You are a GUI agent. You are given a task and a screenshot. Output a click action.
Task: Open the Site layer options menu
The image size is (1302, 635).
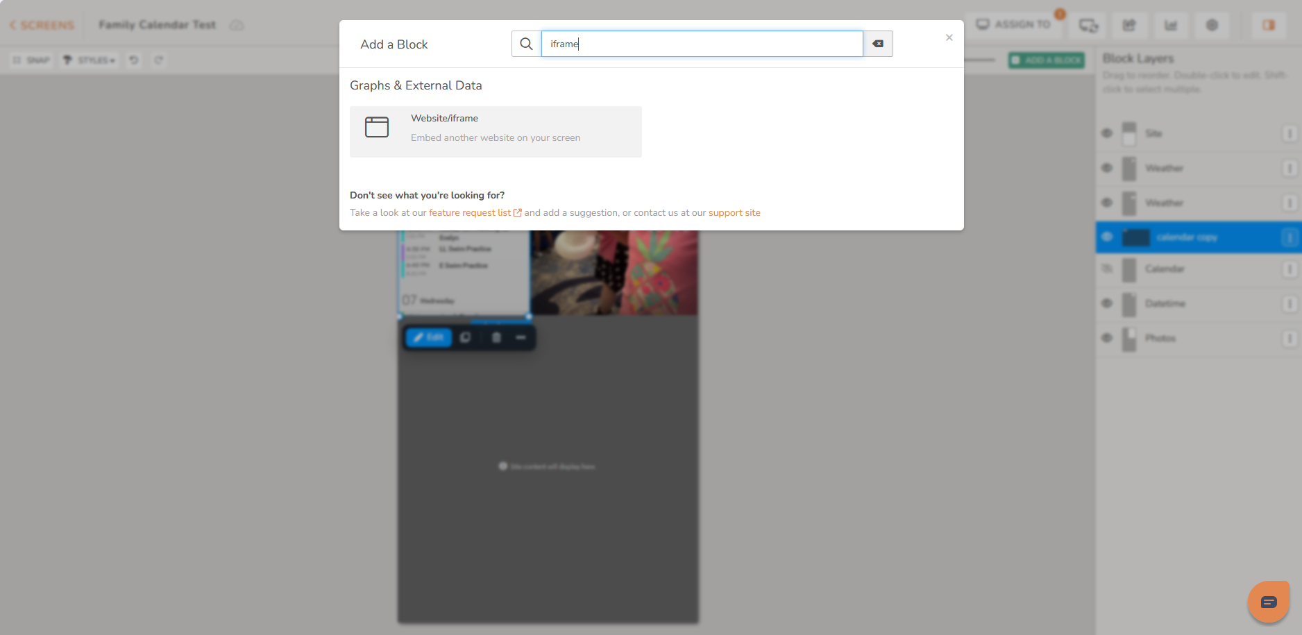pos(1290,133)
